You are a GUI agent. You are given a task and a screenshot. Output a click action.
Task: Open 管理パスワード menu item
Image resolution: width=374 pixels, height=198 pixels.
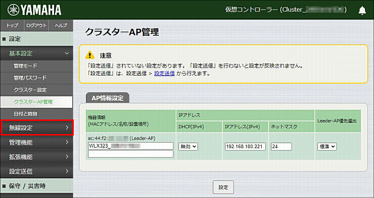click(36, 78)
